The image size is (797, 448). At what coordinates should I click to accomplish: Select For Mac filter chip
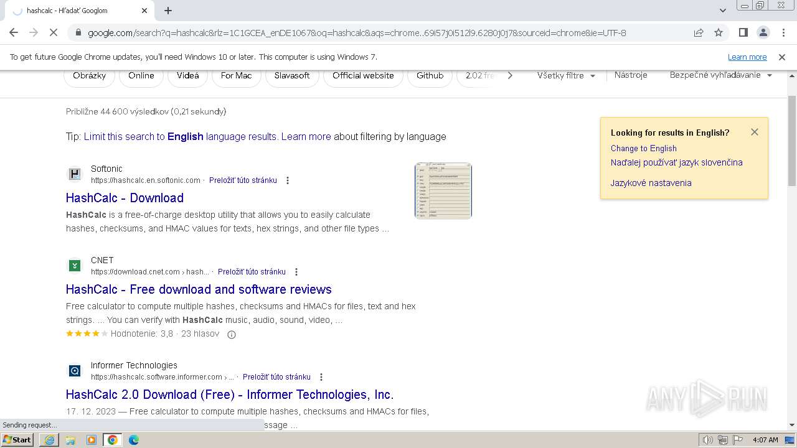pyautogui.click(x=237, y=76)
